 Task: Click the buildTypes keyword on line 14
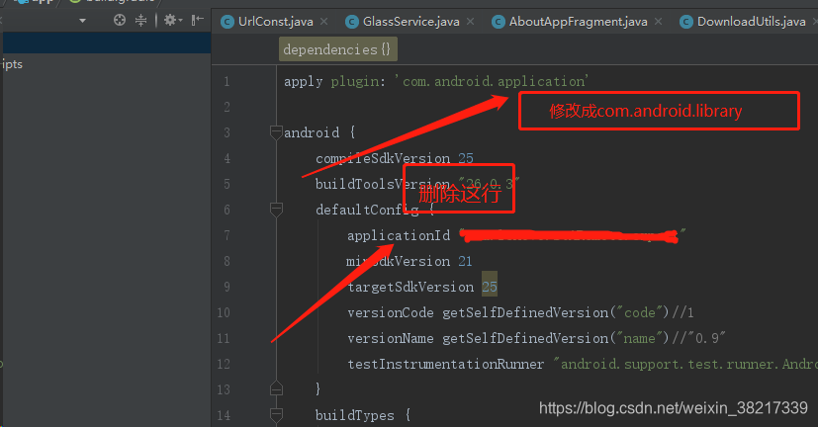click(355, 415)
